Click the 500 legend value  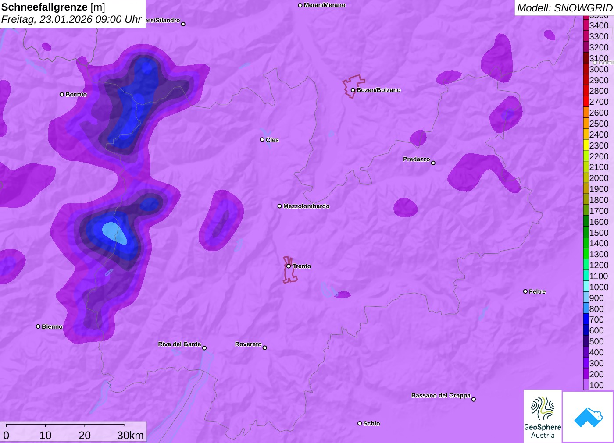click(596, 342)
